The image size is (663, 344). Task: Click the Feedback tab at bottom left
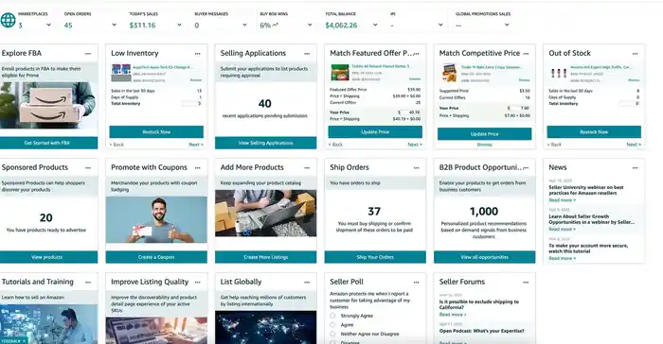click(14, 340)
